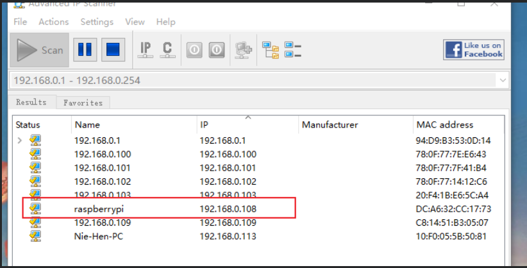Image resolution: width=527 pixels, height=268 pixels.
Task: Click MAC address 78:0F:77:14:12:C6
Action: (451, 182)
